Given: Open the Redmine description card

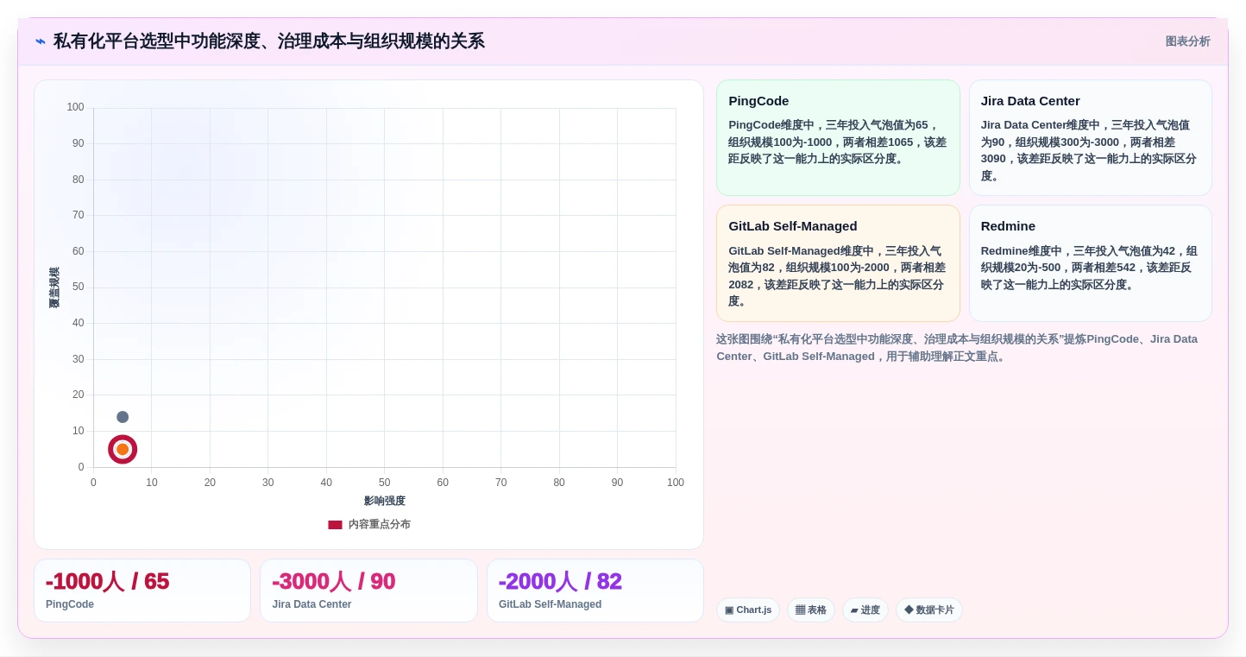Looking at the screenshot, I should tap(1090, 263).
